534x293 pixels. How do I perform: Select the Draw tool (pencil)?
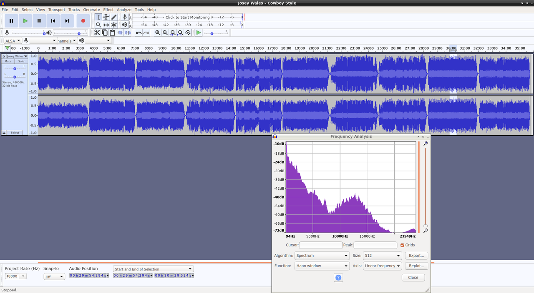tap(113, 17)
